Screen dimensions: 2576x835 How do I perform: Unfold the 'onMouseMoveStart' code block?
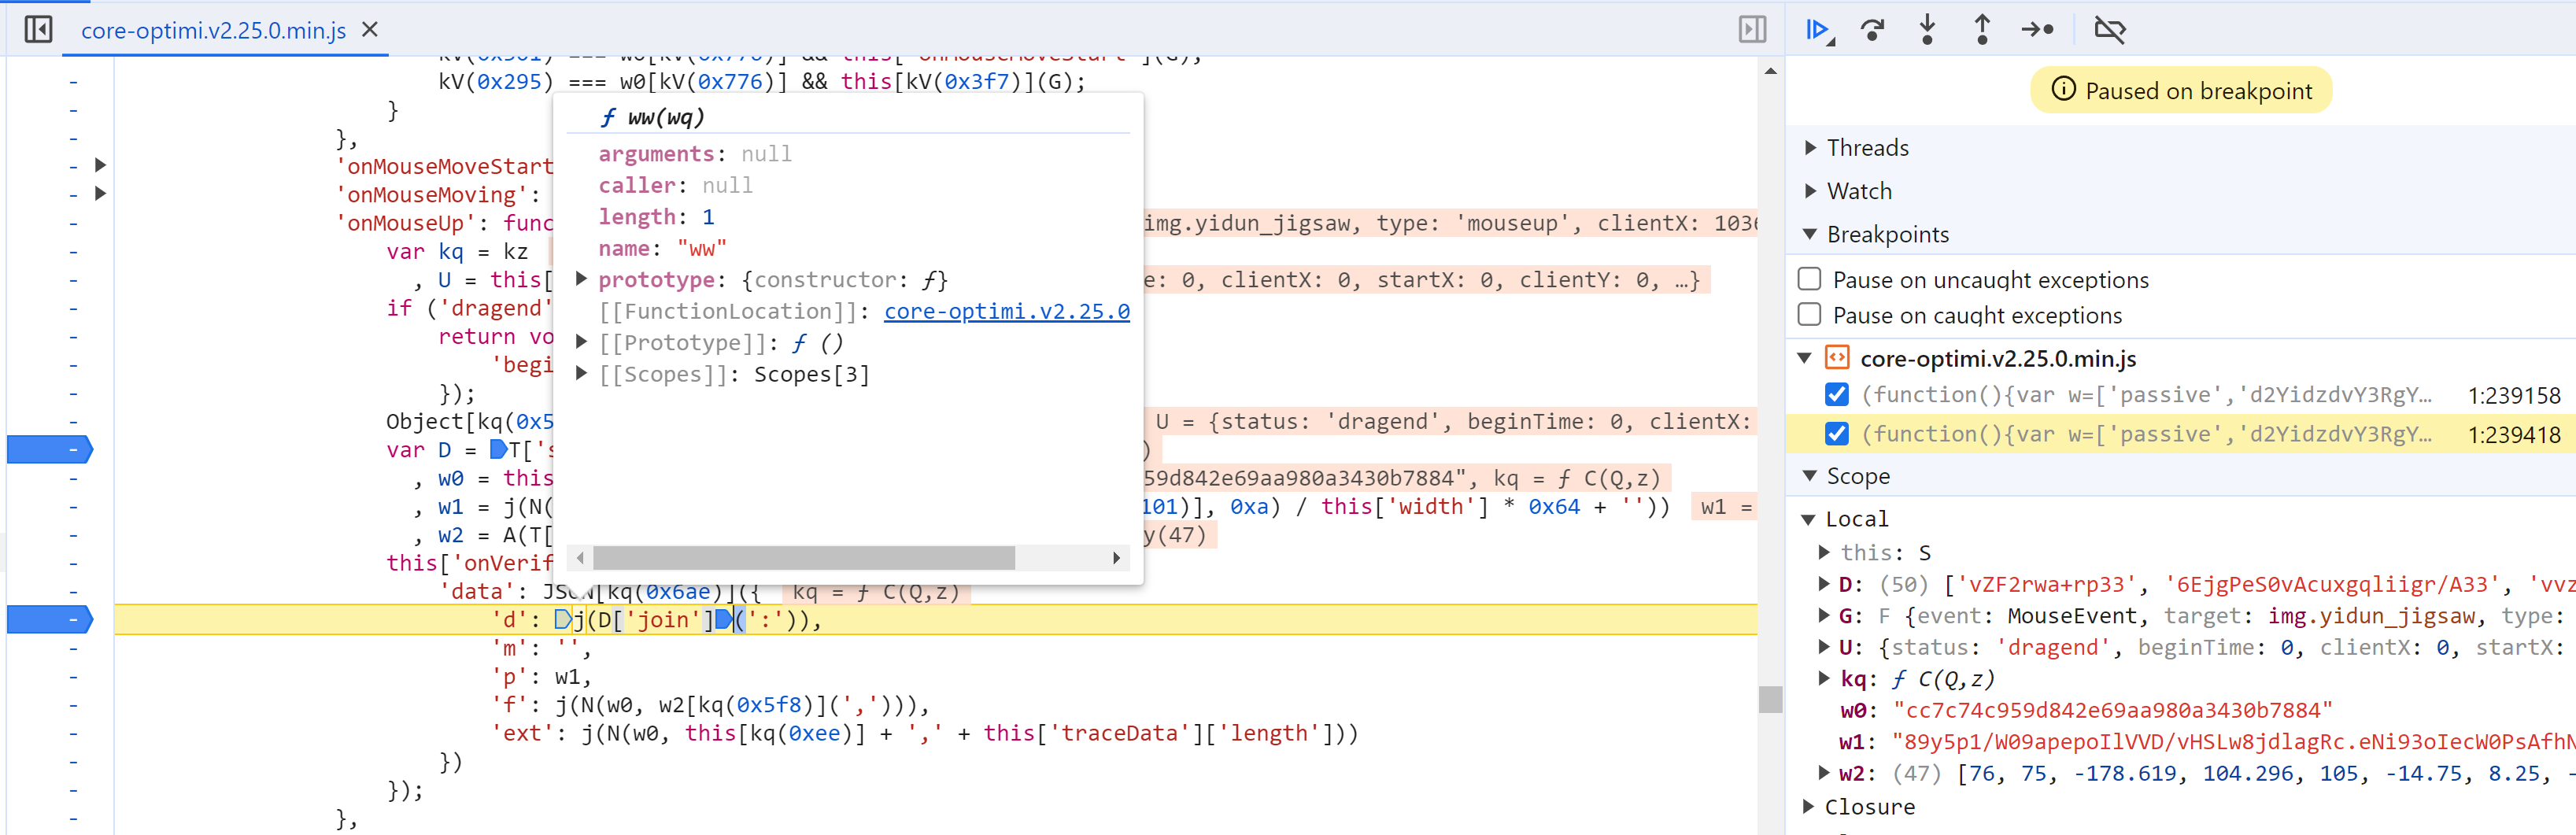pyautogui.click(x=100, y=165)
